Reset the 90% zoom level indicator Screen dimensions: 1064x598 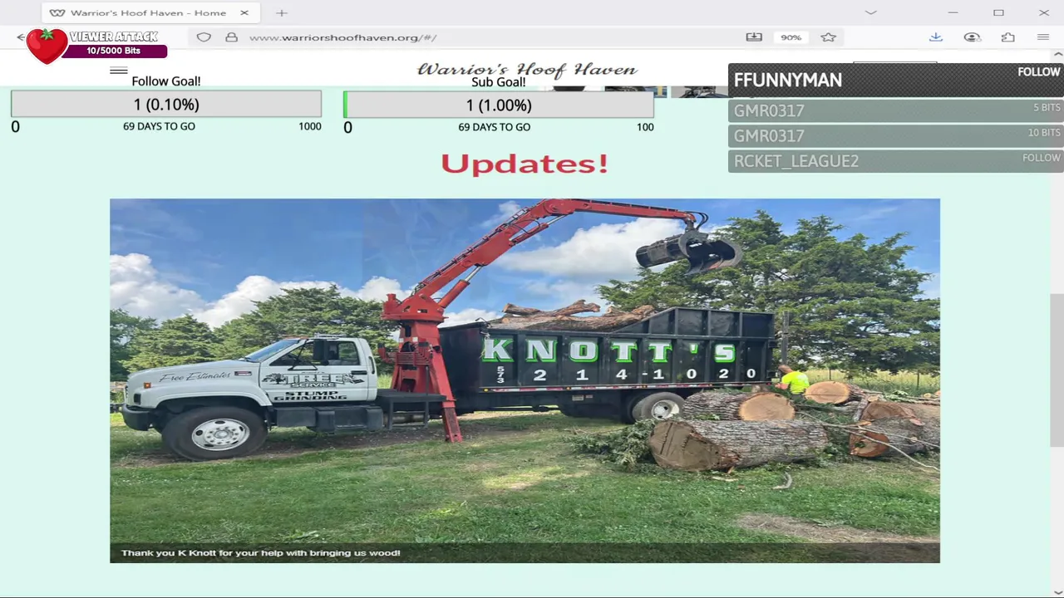[791, 37]
